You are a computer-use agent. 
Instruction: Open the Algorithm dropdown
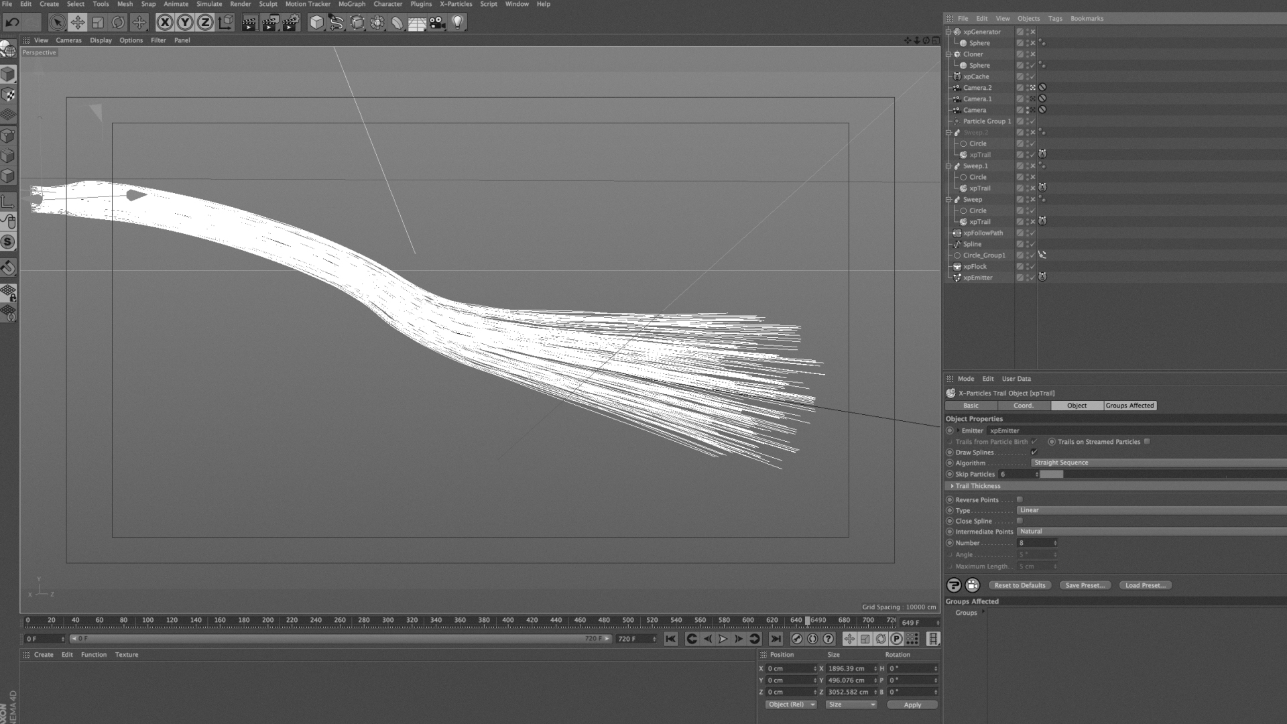1158,463
